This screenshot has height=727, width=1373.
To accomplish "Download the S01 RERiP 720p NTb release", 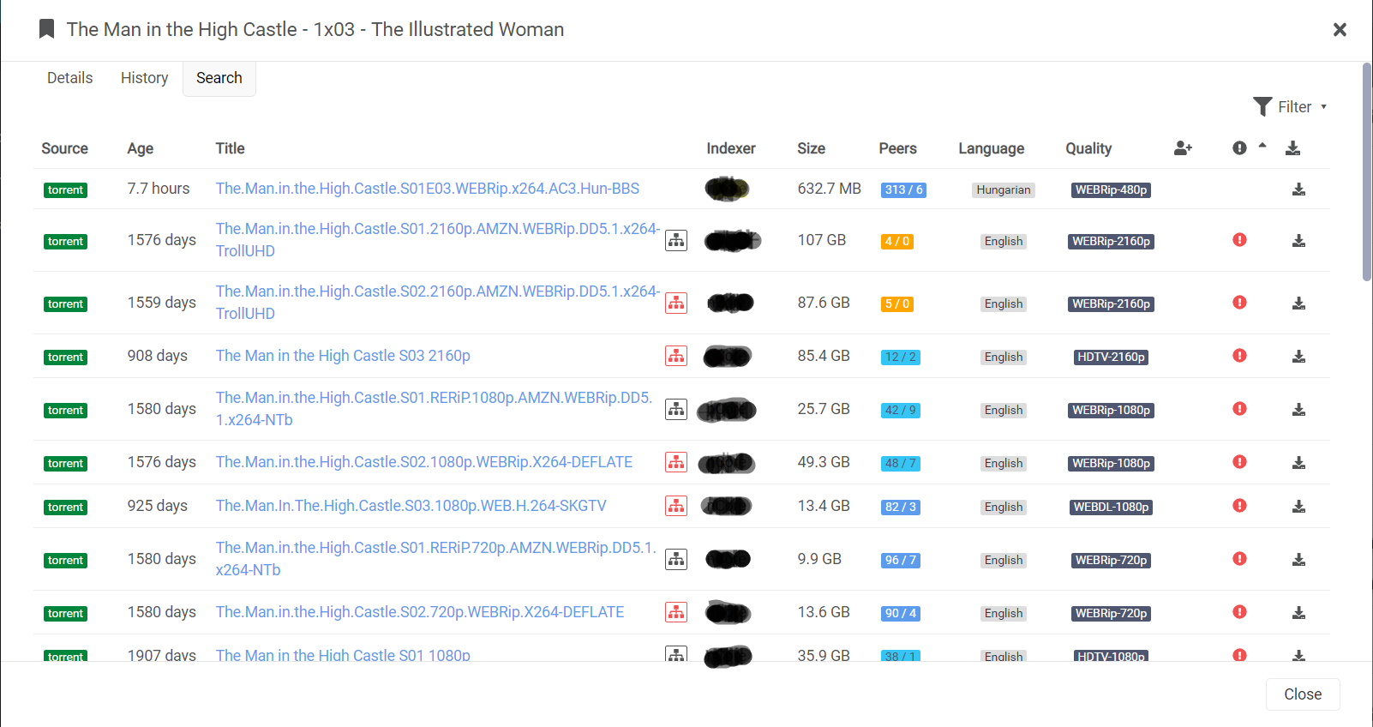I will 1298,560.
